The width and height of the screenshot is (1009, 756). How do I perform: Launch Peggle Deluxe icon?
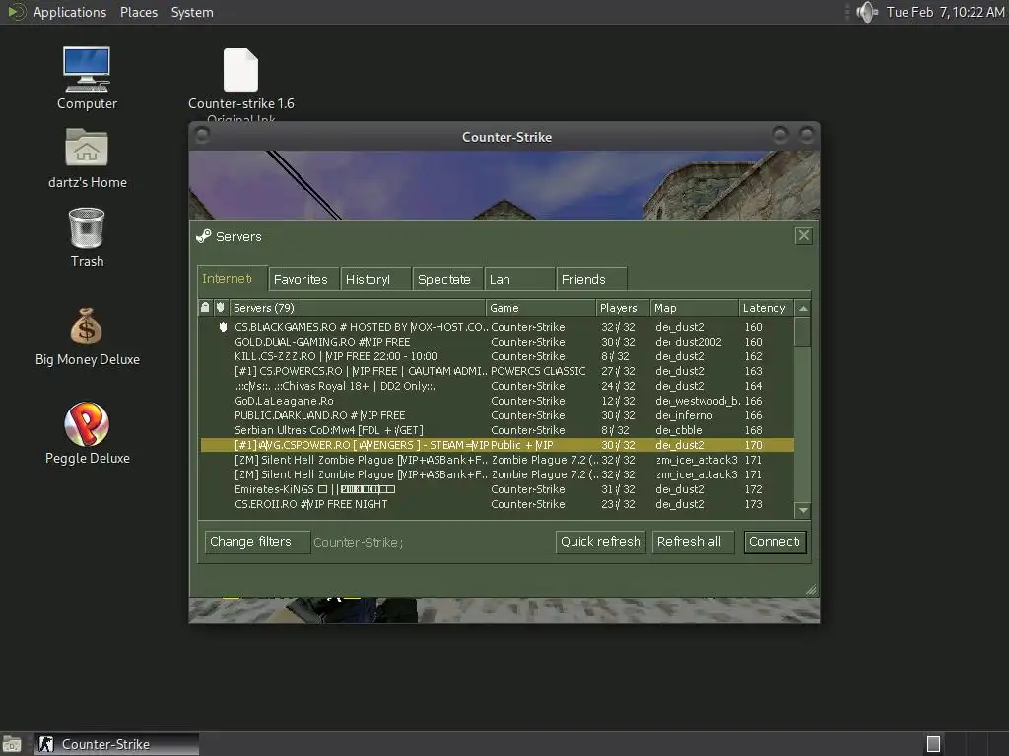click(x=87, y=423)
